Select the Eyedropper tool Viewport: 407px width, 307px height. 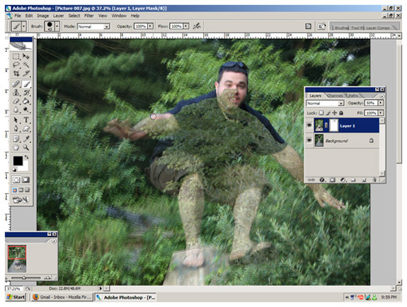pyautogui.click(x=25, y=139)
